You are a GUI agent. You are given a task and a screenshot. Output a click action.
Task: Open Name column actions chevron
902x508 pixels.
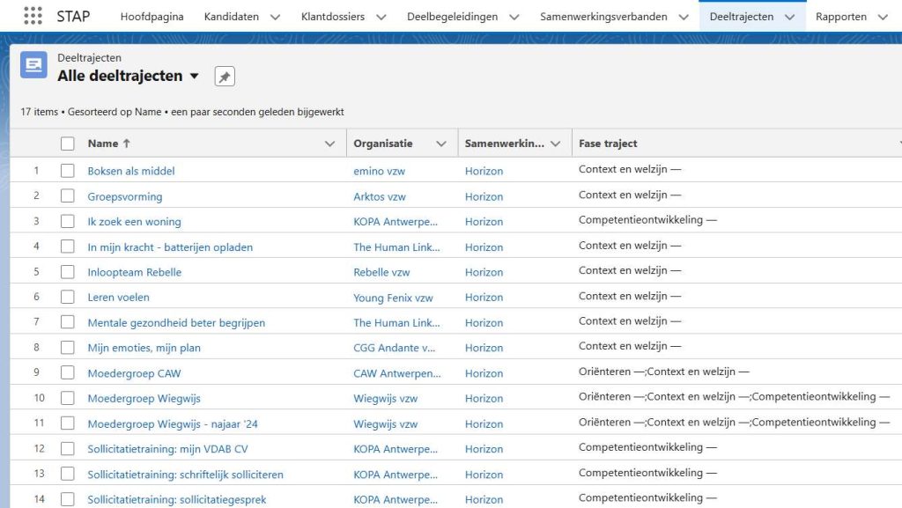(x=329, y=144)
